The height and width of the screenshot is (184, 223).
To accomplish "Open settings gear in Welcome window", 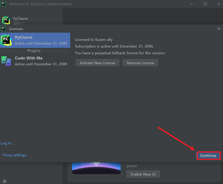I will (x=5, y=181).
